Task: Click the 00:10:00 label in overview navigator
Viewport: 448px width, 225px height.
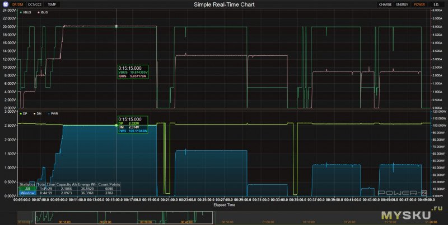Action: click(x=64, y=222)
